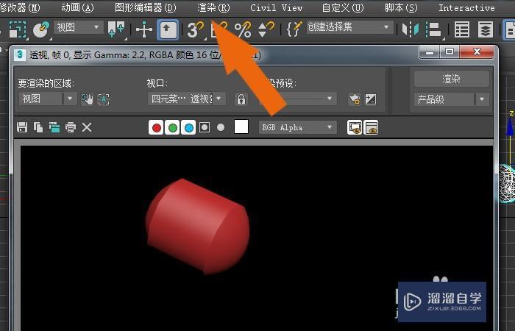
Task: Toggle the percent snap icon
Action: click(x=243, y=29)
